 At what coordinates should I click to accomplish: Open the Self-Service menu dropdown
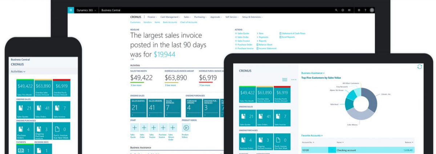(x=232, y=17)
